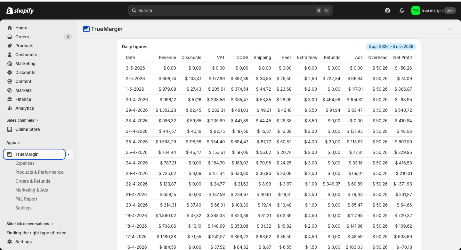This screenshot has height=250, width=461.
Task: Open Expenses under TrueMargin
Action: [x=25, y=163]
